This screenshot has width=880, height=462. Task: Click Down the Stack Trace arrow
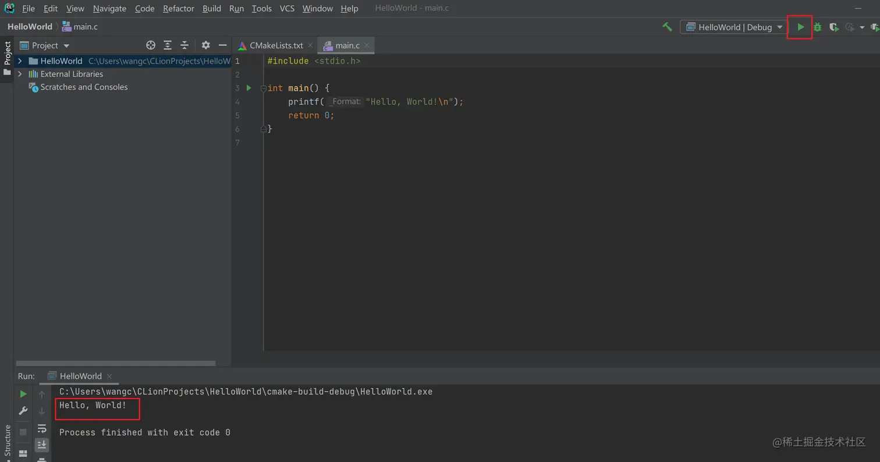pyautogui.click(x=42, y=411)
